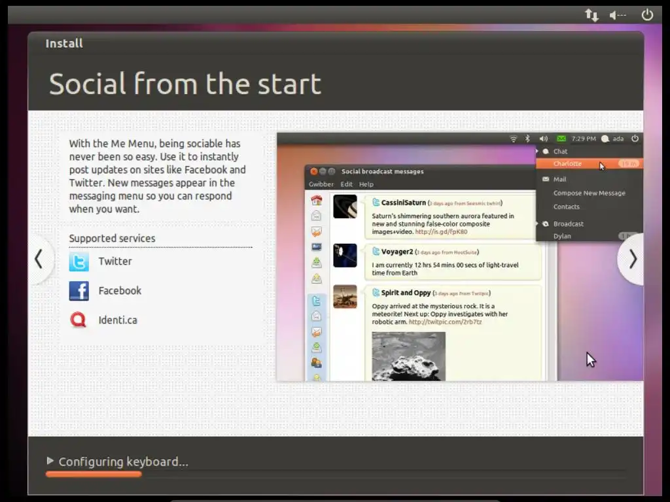Click the Install window title

tap(64, 44)
